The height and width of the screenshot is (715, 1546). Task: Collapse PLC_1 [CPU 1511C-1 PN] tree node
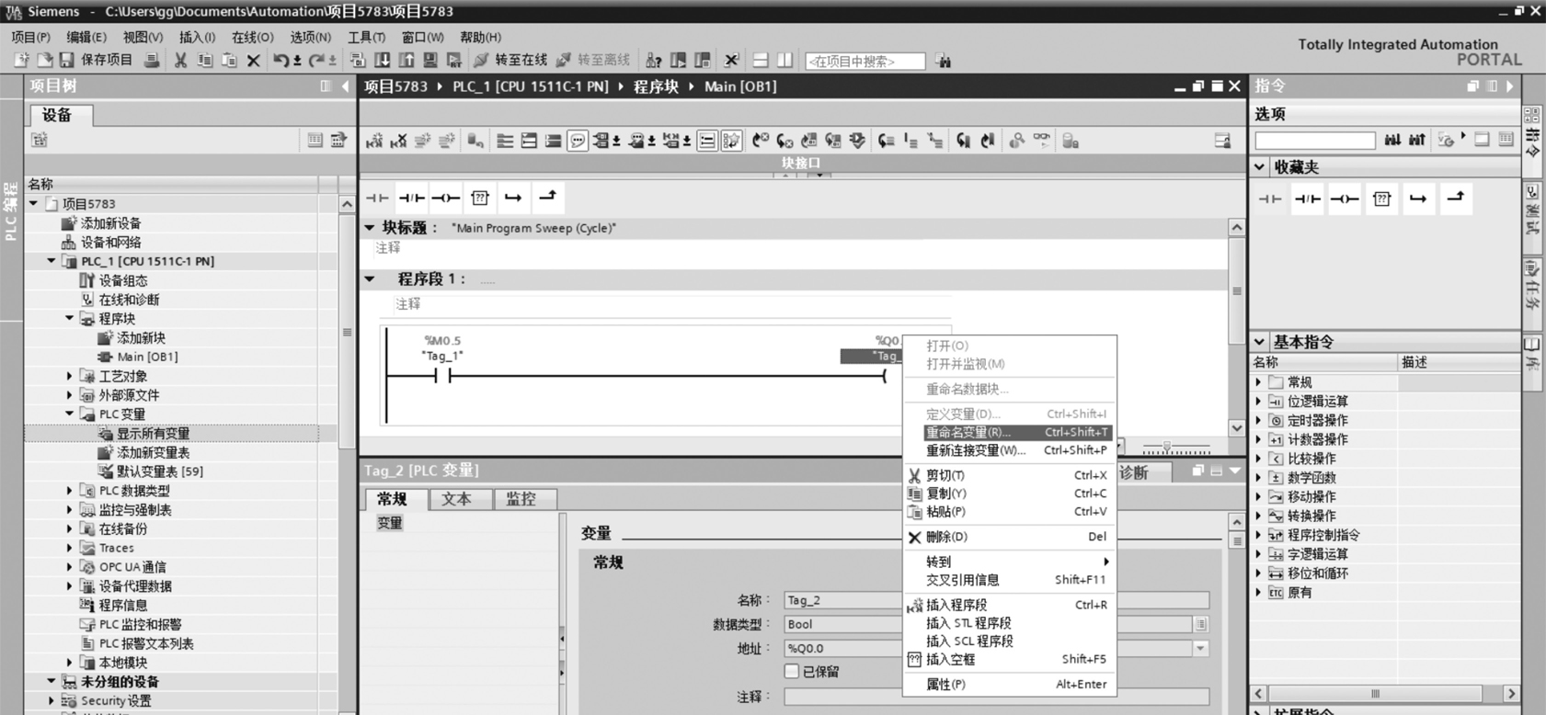[x=52, y=261]
